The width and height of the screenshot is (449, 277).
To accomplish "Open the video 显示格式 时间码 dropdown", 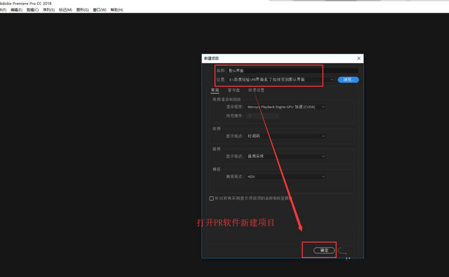I will click(x=286, y=136).
